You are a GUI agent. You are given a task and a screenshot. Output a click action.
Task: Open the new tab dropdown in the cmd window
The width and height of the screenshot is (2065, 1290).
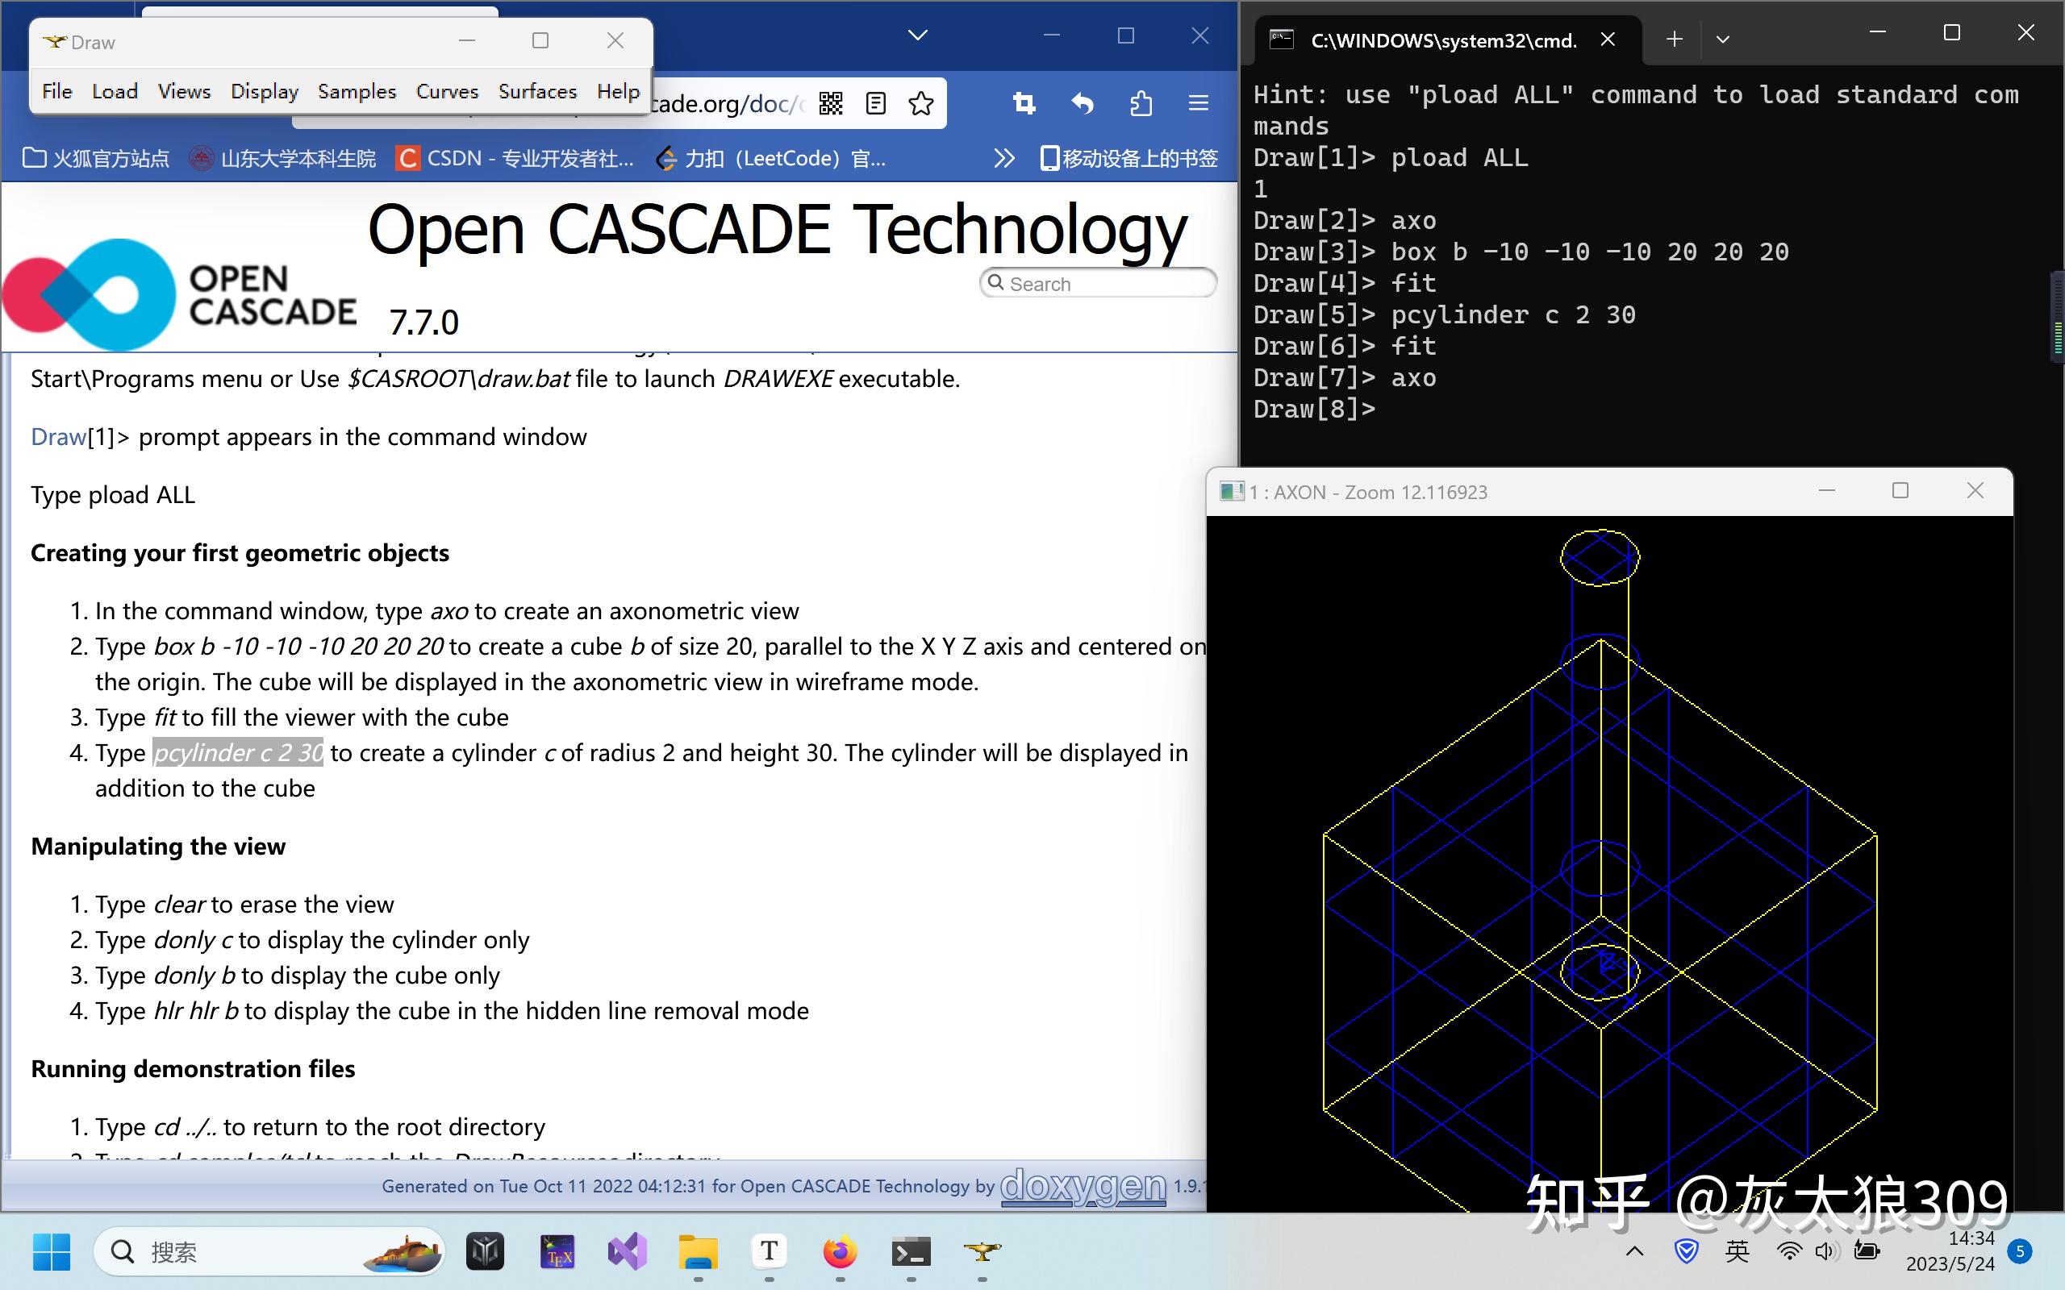[1675, 39]
